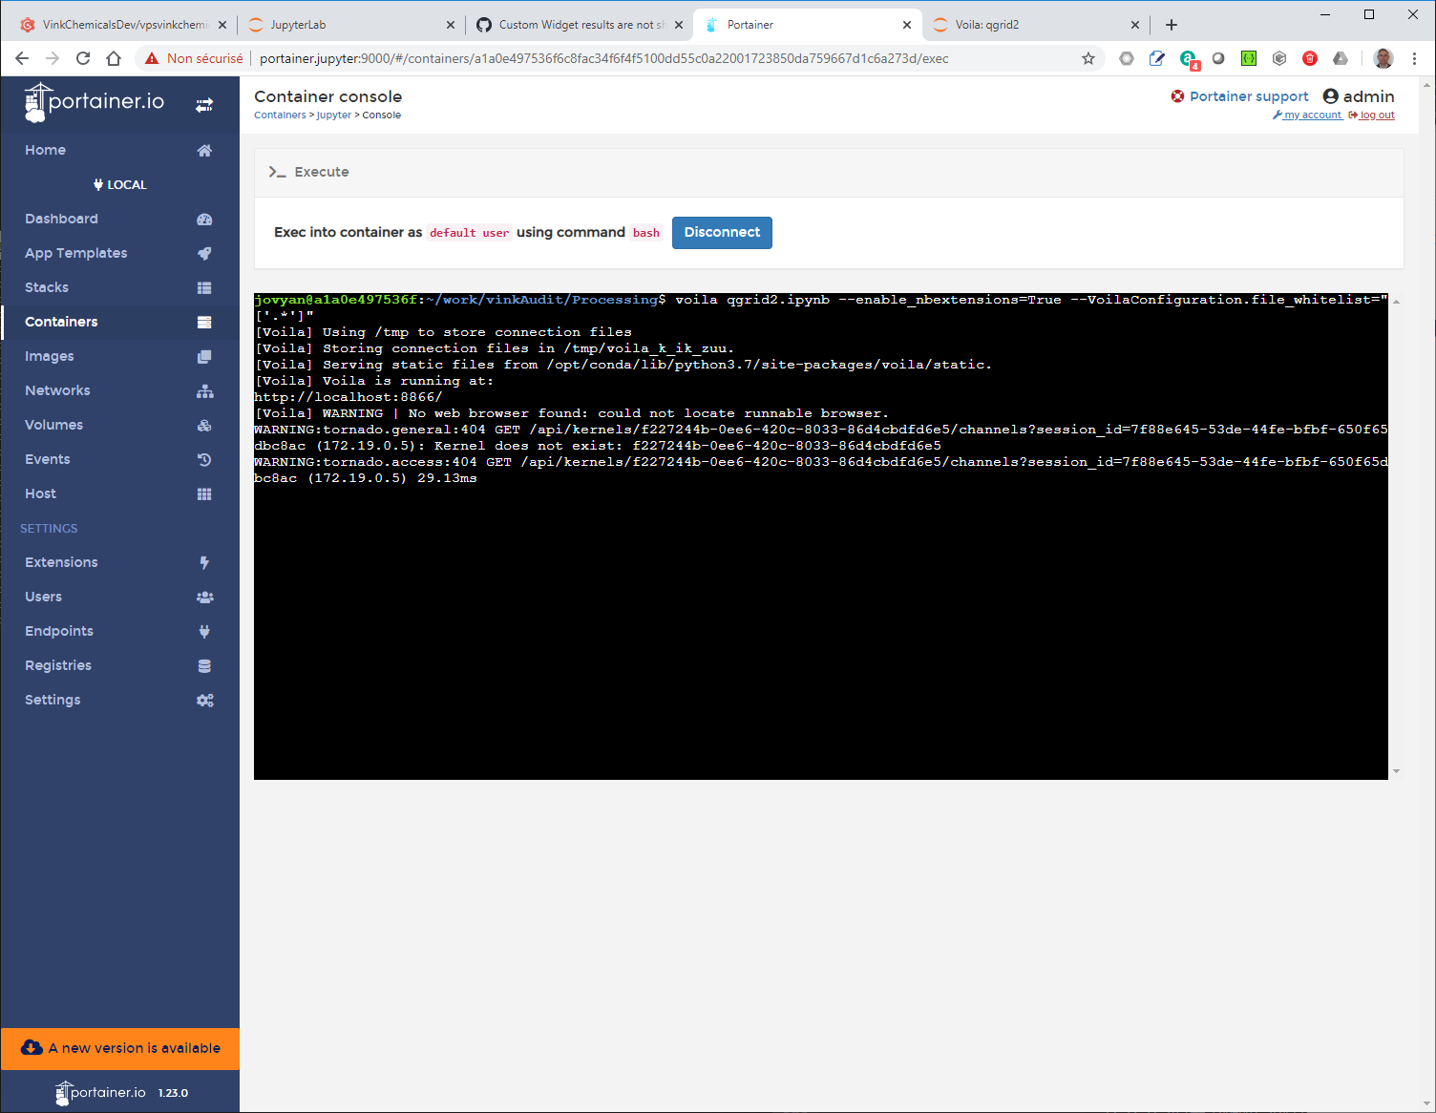Disconnect from the container console
Viewport: 1436px width, 1113px height.
tap(722, 233)
